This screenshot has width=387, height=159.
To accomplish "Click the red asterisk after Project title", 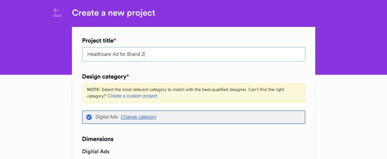I will [x=115, y=40].
